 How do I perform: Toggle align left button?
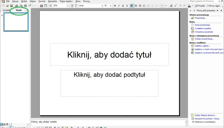pyautogui.click(x=132, y=6)
